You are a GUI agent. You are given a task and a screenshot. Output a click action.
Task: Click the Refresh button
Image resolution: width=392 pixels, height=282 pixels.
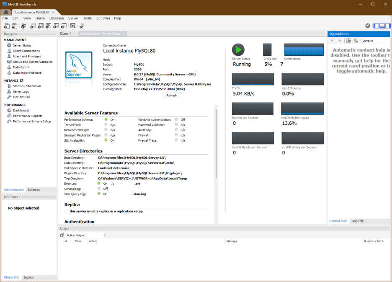[172, 96]
